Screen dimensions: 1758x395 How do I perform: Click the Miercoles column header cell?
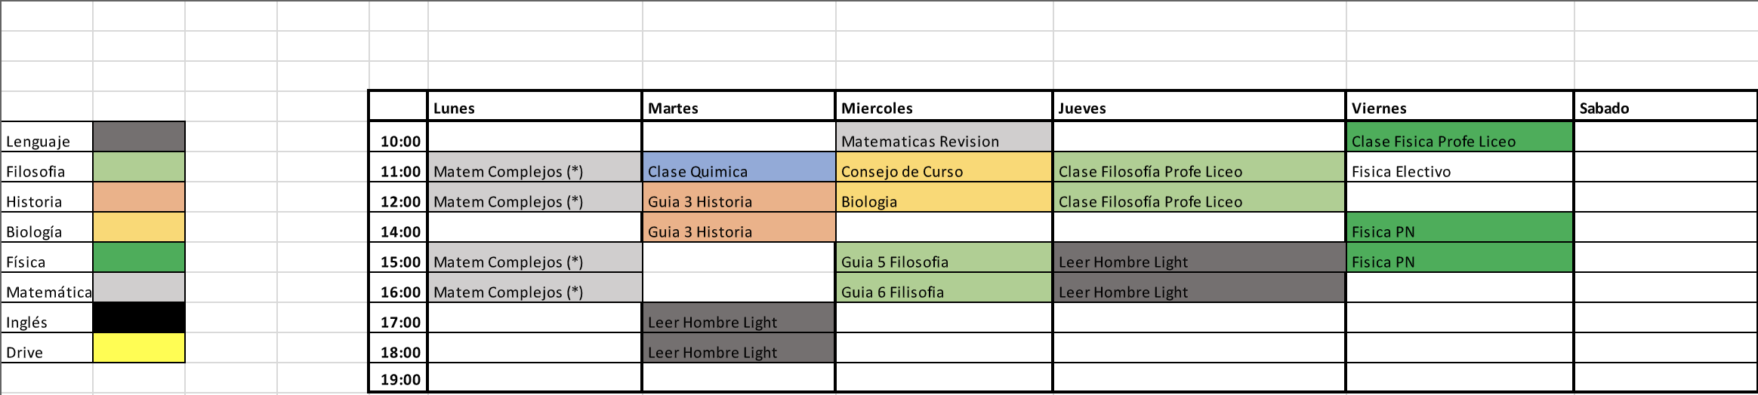(943, 106)
